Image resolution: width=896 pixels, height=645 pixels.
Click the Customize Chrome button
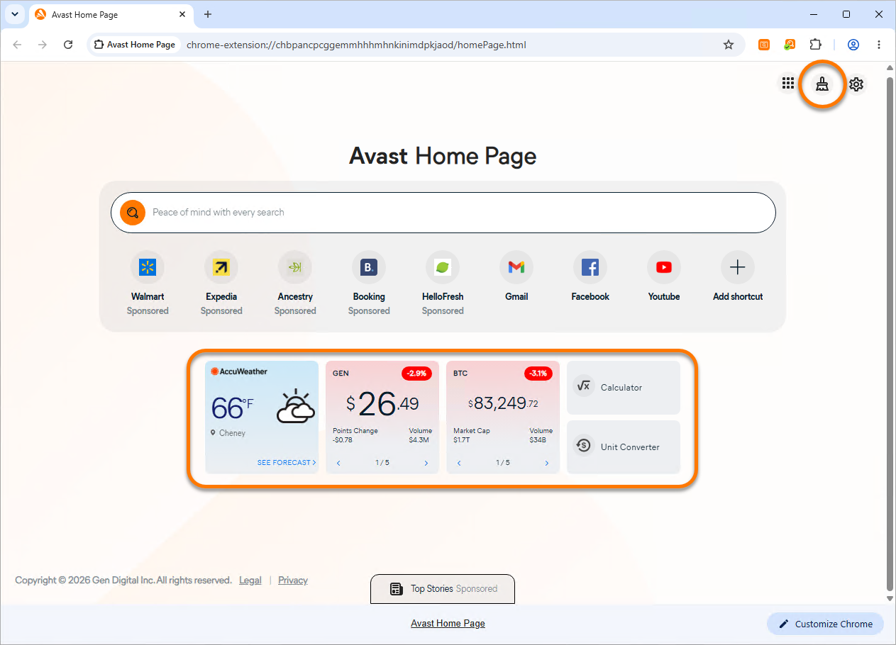point(825,624)
